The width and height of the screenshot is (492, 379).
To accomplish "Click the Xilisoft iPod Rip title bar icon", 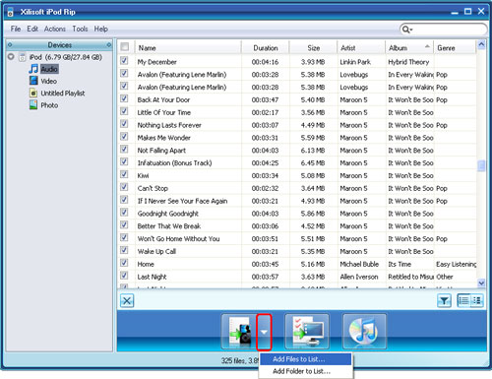I will (11, 12).
